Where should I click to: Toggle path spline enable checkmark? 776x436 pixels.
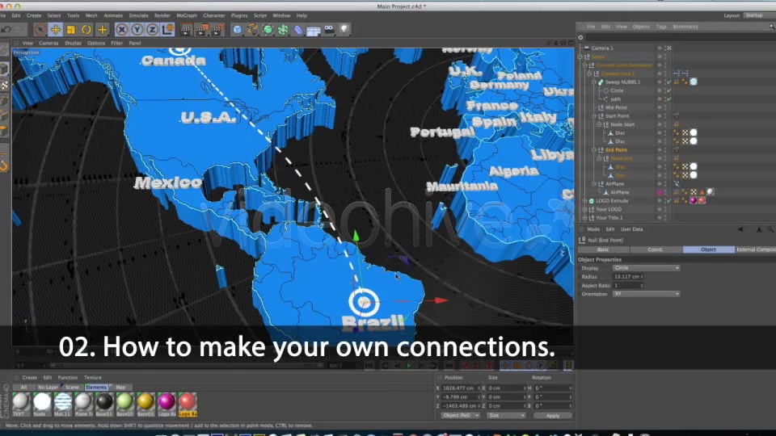point(669,99)
